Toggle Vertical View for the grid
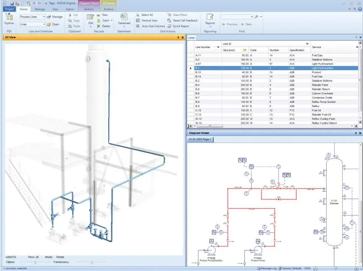Viewport: 363px width, 271px height. coord(147,21)
